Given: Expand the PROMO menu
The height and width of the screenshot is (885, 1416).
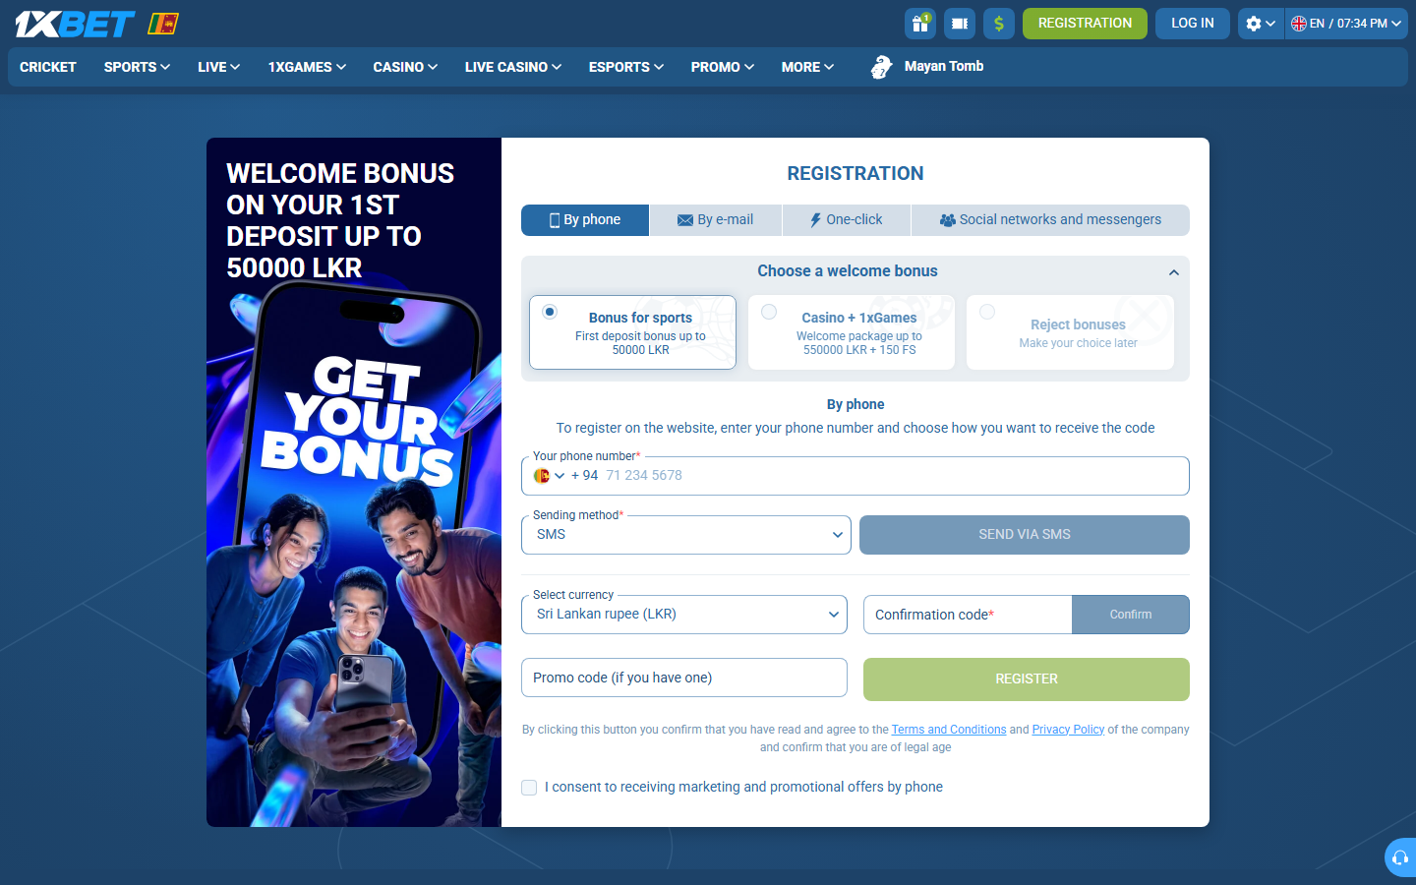Looking at the screenshot, I should 723,67.
